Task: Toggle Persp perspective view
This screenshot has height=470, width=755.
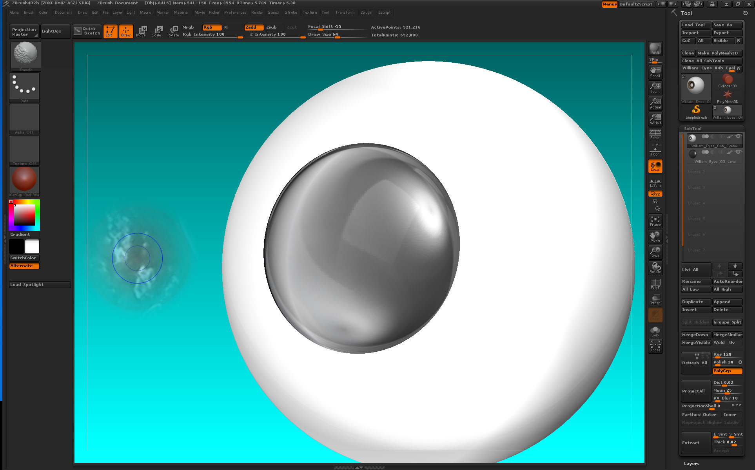Action: pos(655,134)
